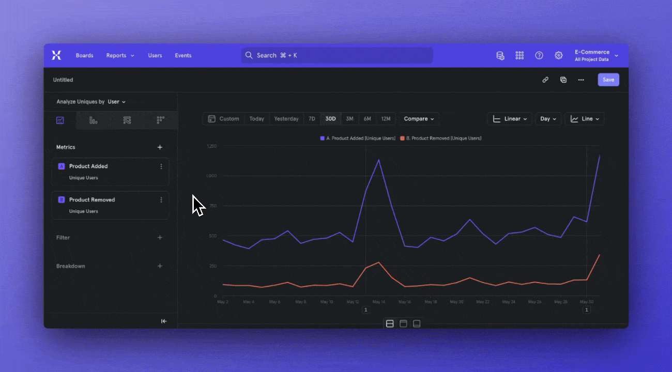Click the Mixpanel logo icon
This screenshot has width=672, height=372.
56,55
